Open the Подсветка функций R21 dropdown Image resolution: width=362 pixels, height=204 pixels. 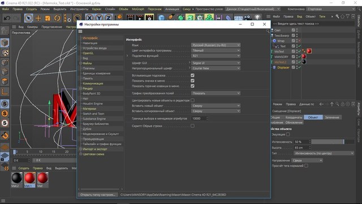216,56
